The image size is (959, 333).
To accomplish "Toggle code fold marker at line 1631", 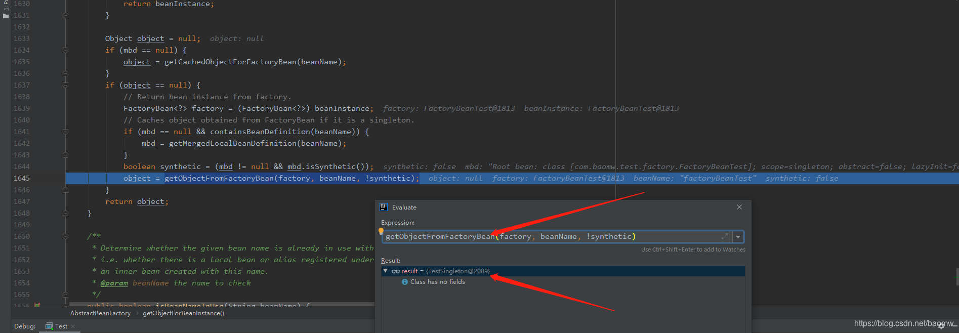I will click(65, 16).
